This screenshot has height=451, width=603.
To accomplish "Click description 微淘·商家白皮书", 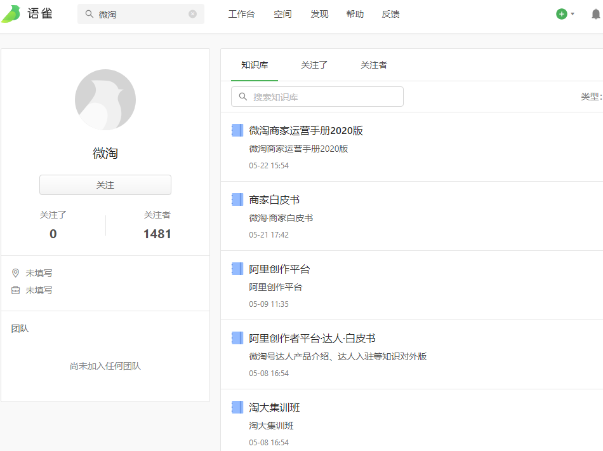I will [281, 218].
